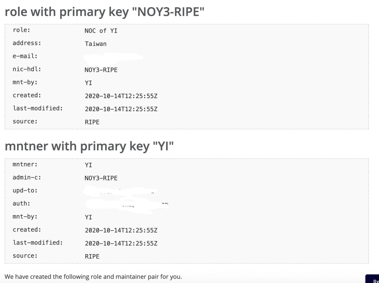Click the role heading with key NOY3-RIPE
Screen dimensions: 379x283
coord(104,12)
